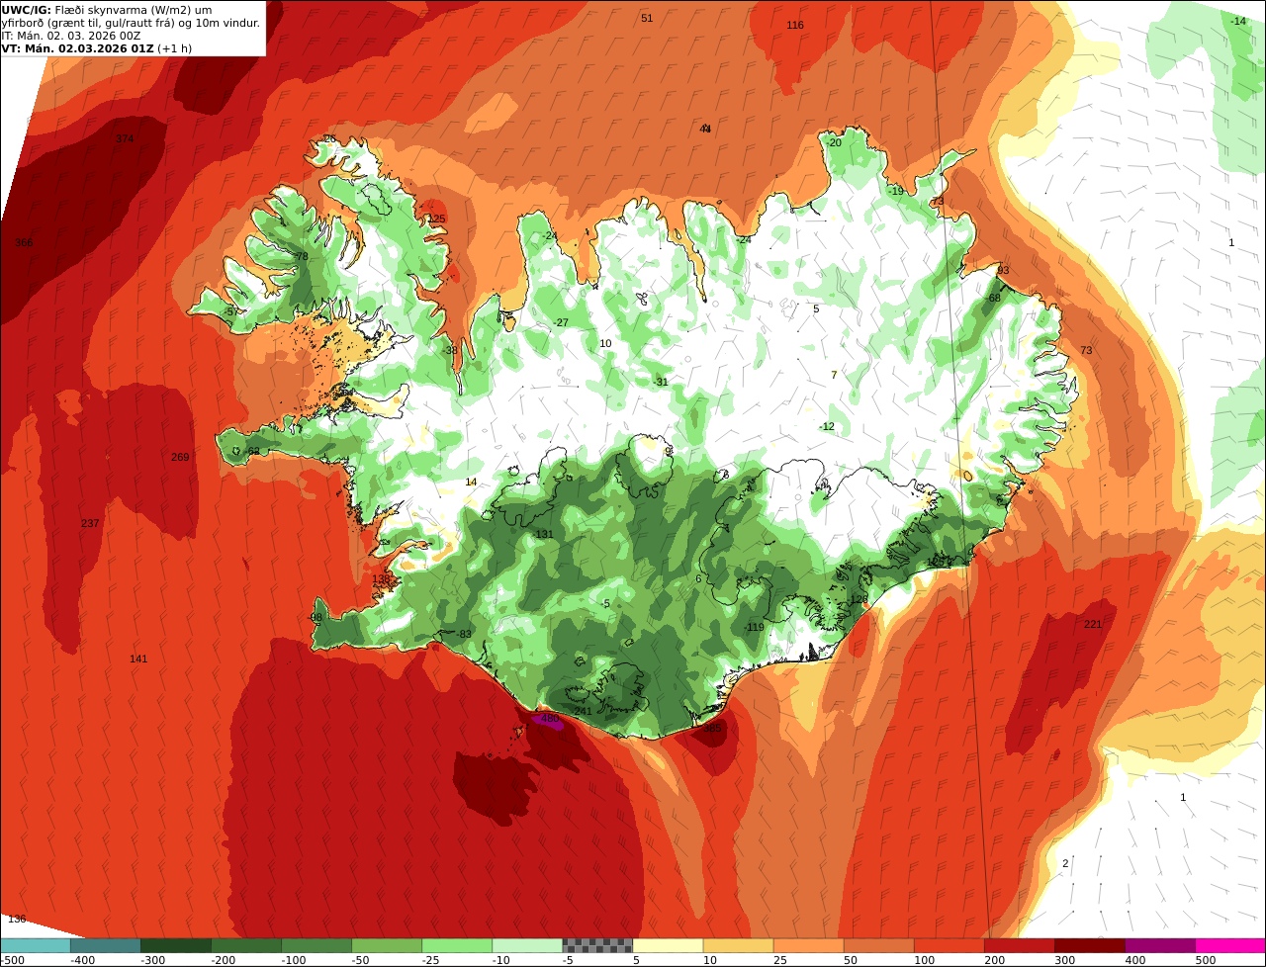Click the 51 value at the map's top
1266x967 pixels.
click(x=647, y=19)
